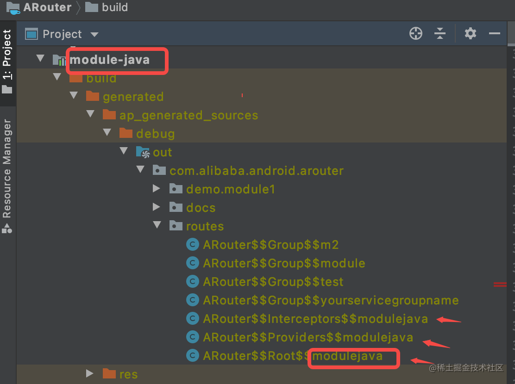Select the com.alibaba.android.arouter package label
Viewport: 515px width, 384px height.
tap(257, 171)
